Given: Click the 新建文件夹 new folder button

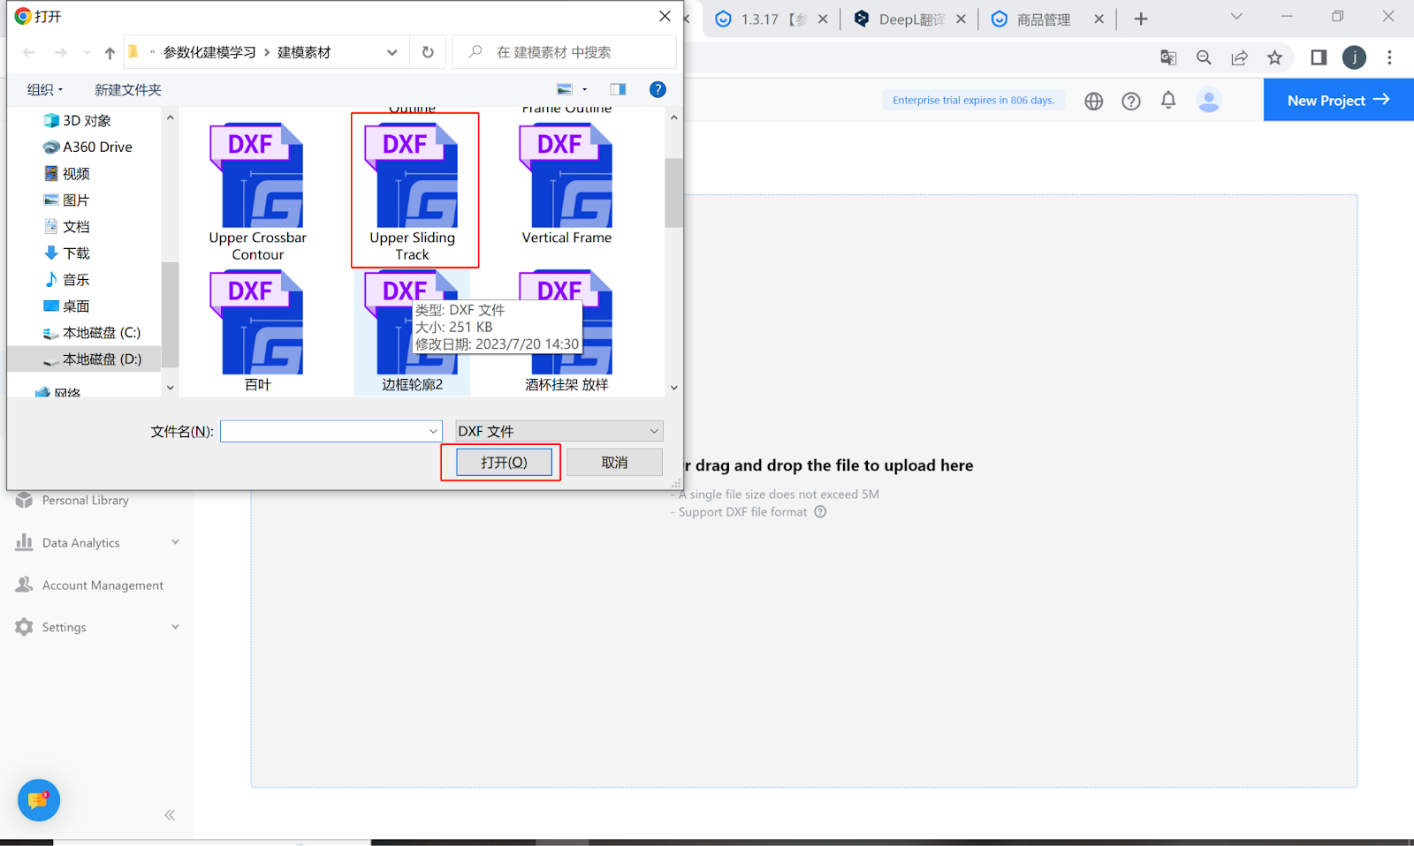Looking at the screenshot, I should click(x=128, y=89).
